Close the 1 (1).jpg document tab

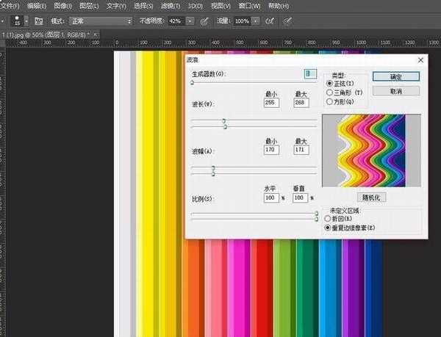click(x=90, y=35)
